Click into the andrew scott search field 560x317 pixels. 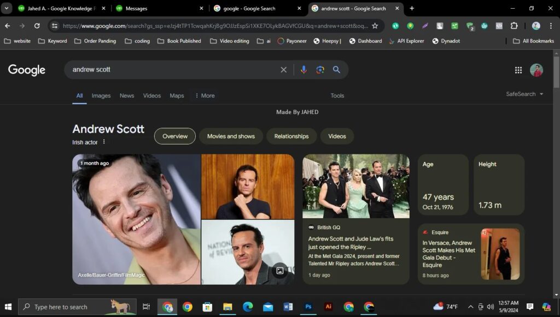click(171, 70)
